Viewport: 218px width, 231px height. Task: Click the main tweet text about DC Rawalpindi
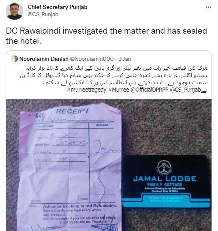(106, 36)
